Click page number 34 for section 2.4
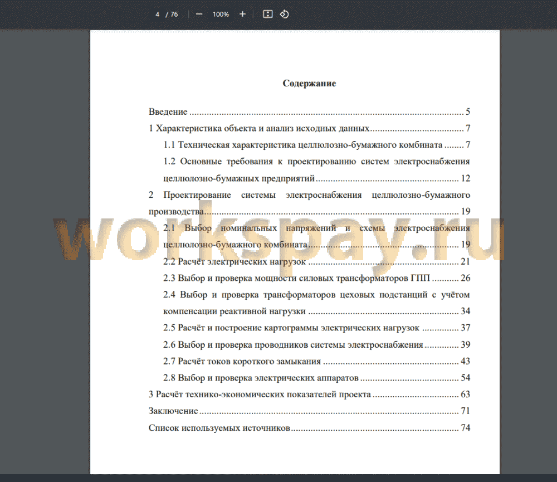 pos(465,311)
